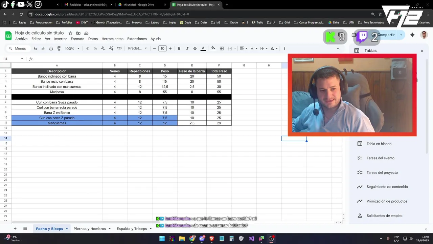Open the zoom 100% dropdown
This screenshot has width=433, height=244.
pos(72,48)
